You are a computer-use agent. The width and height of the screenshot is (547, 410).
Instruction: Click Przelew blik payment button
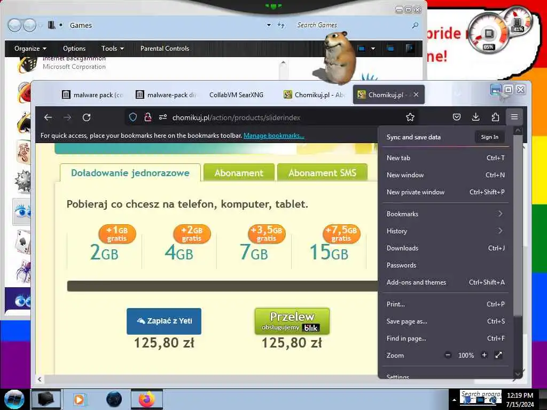pyautogui.click(x=292, y=321)
